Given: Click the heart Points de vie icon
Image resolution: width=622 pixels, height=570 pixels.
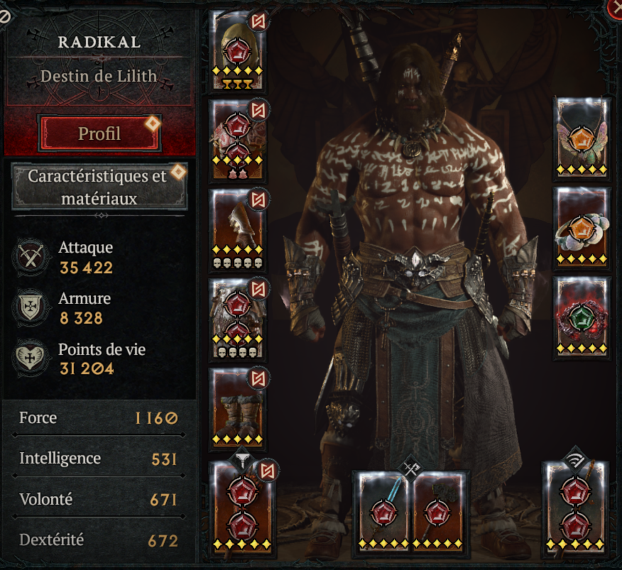Looking at the screenshot, I should [31, 358].
